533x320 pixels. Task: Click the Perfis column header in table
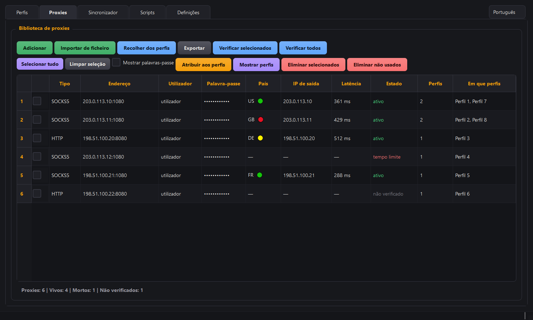point(435,84)
